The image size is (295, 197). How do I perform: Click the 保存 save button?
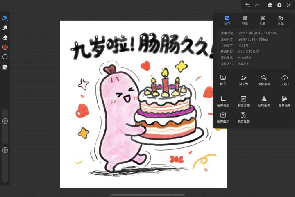click(x=223, y=80)
